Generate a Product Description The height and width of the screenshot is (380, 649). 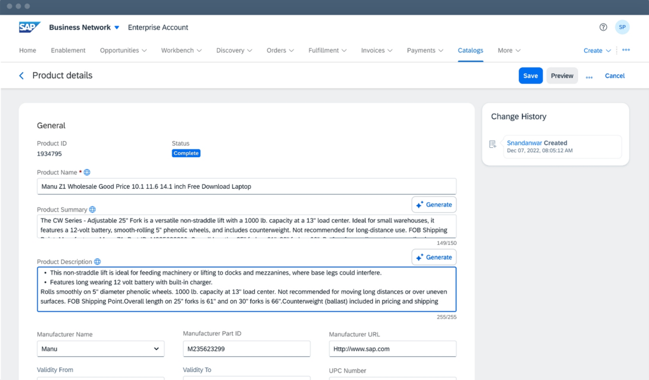434,257
